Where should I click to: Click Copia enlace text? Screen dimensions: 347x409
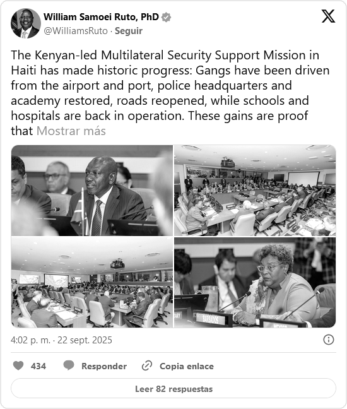187,366
